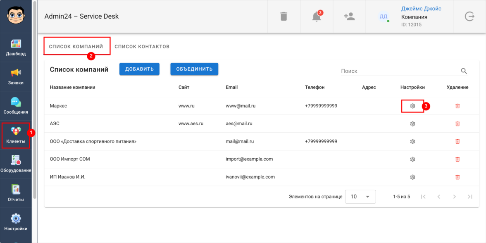The width and height of the screenshot is (486, 243).
Task: Open Оборудование section in sidebar
Action: click(16, 164)
